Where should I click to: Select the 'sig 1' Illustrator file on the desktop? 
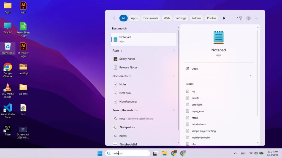pos(23,8)
